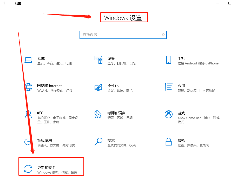The width and height of the screenshot is (237, 179).
Task: Select the 设置 title bar label
Action: point(18,3)
